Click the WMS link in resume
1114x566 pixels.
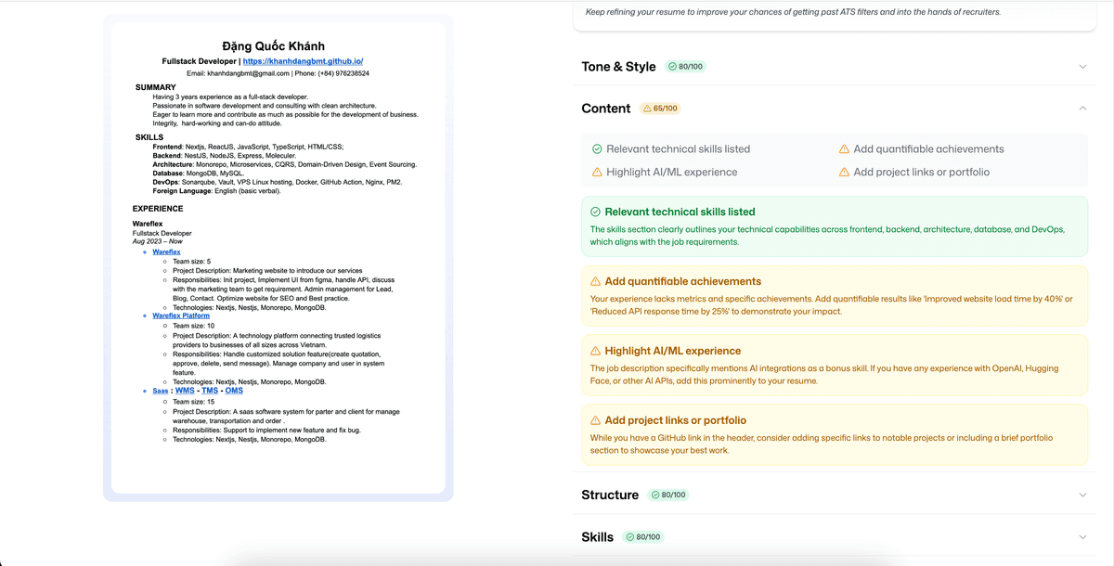pos(185,391)
